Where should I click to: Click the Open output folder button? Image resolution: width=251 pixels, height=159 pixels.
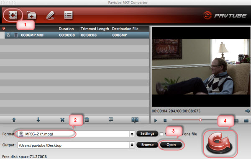(x=171, y=145)
